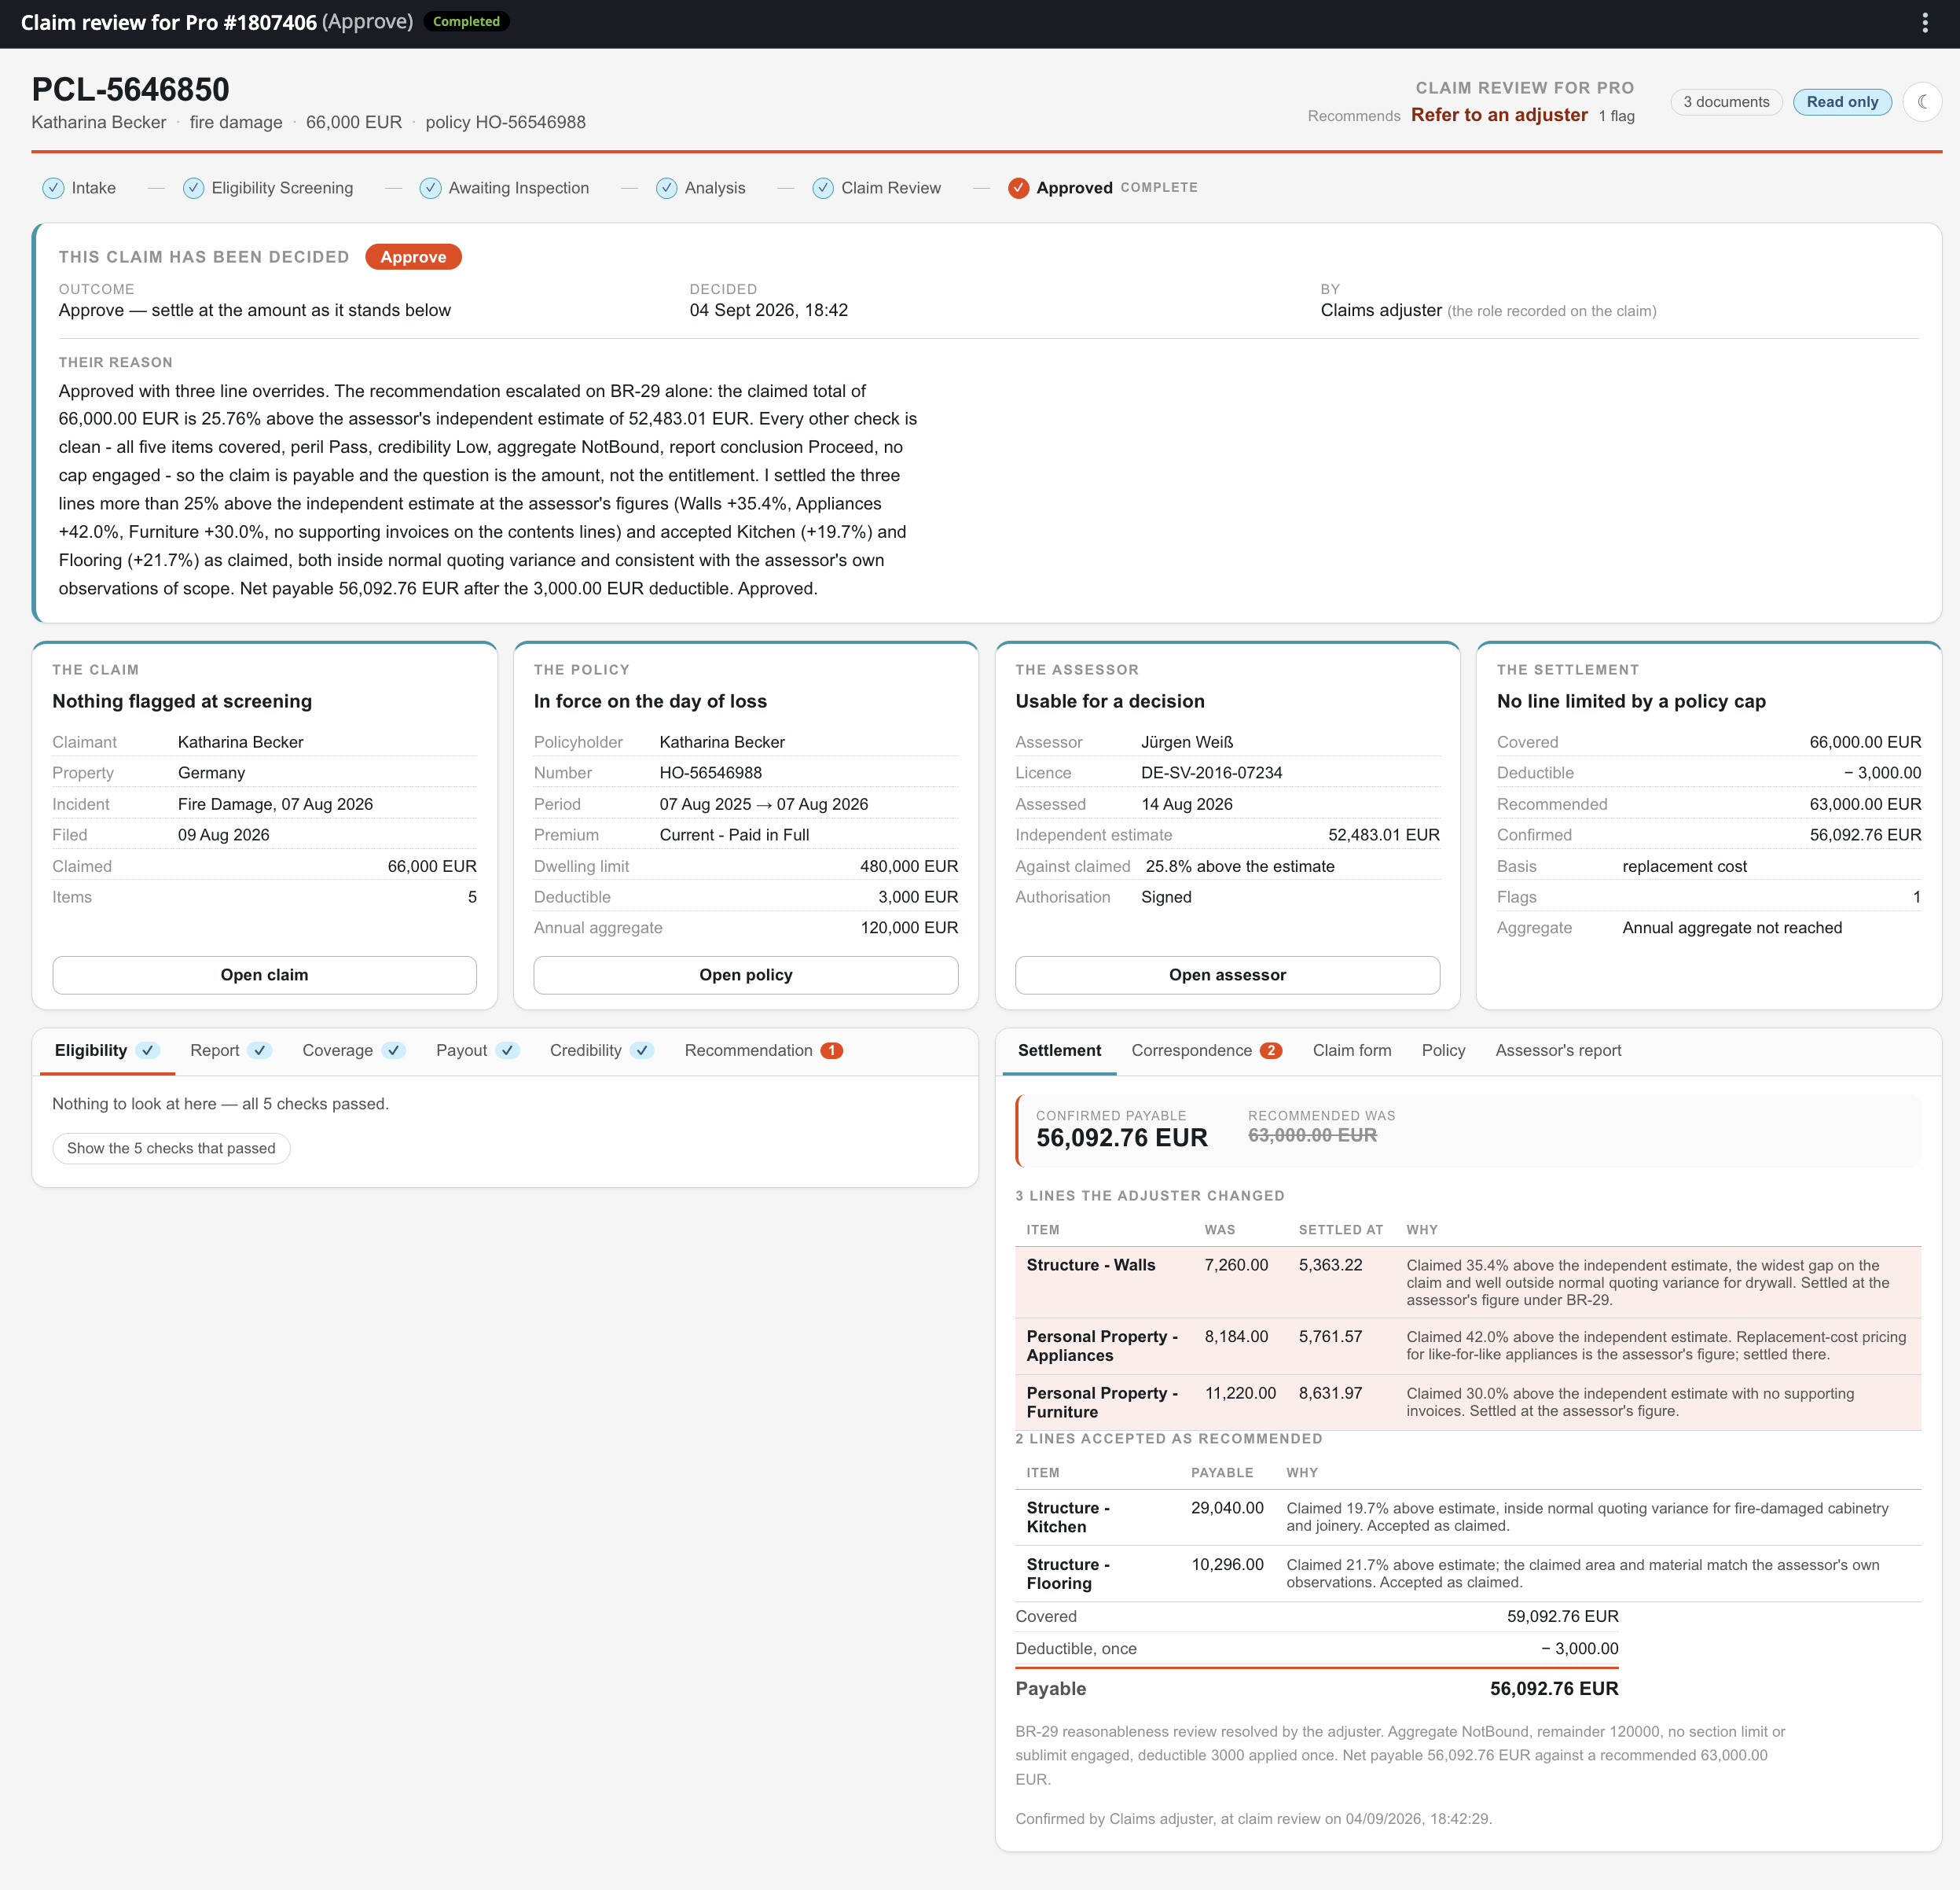
Task: Click the Correspondence tab count badge
Action: tap(1271, 1050)
